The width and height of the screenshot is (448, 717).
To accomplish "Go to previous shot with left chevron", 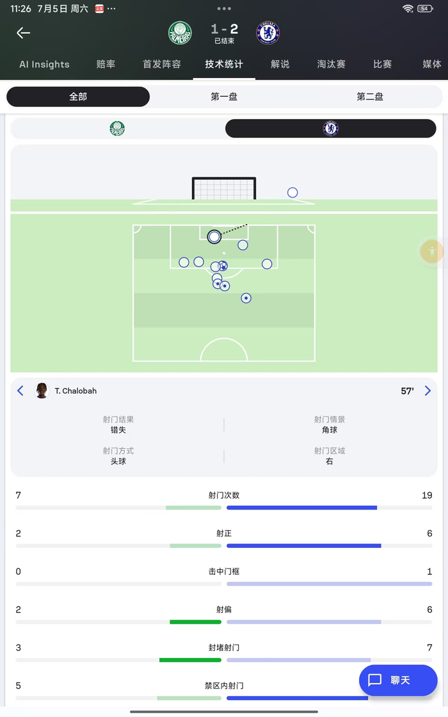I will click(20, 391).
